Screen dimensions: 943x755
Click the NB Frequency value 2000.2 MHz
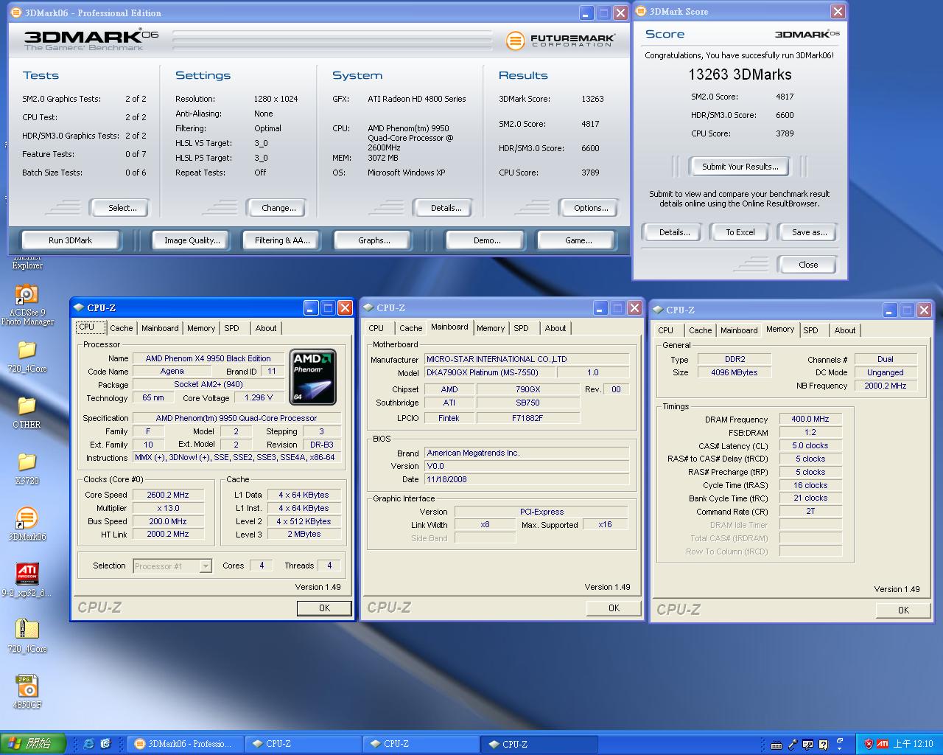[x=885, y=386]
